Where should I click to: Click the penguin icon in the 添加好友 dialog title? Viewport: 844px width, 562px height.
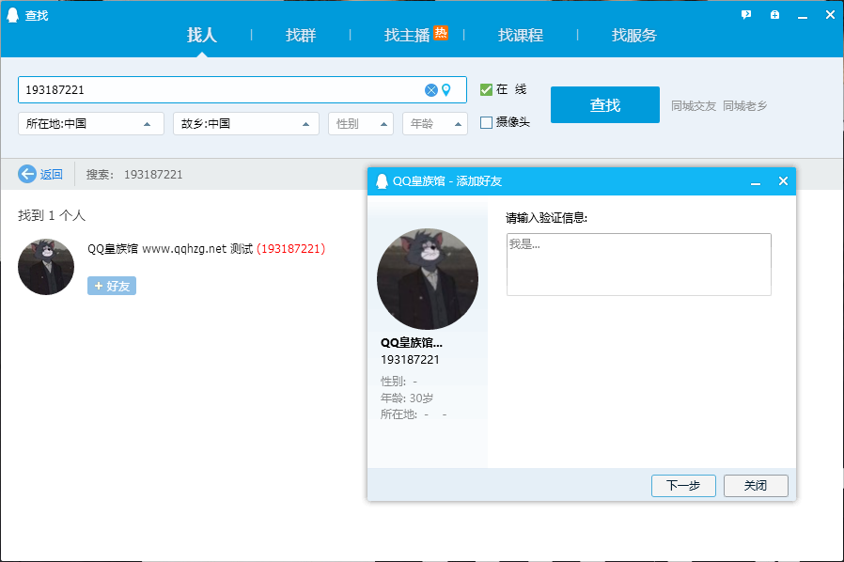(382, 181)
